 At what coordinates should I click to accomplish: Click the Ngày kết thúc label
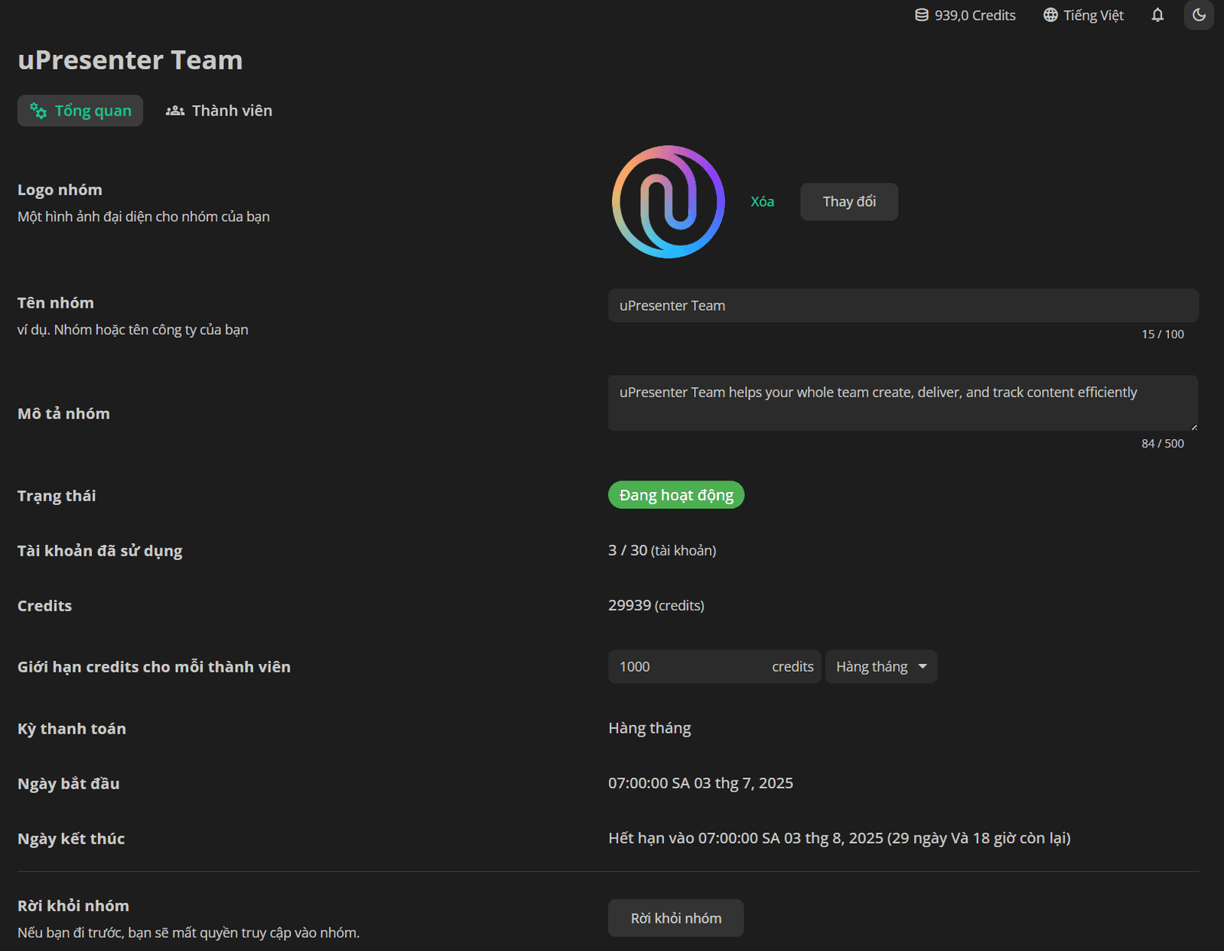[x=71, y=839]
